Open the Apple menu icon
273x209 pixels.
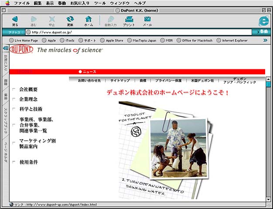coord(7,3)
